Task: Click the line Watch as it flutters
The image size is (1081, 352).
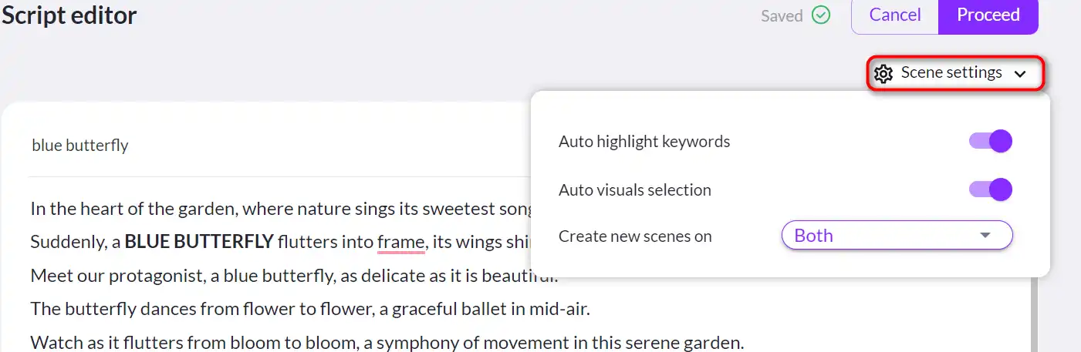Action: tap(387, 343)
